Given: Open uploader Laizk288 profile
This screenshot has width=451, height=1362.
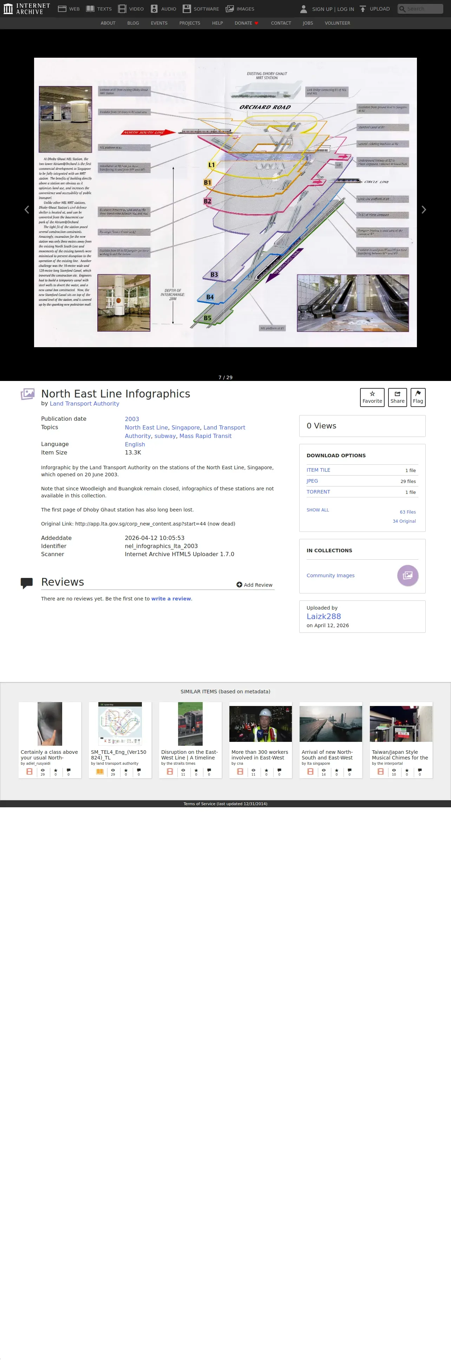Looking at the screenshot, I should click(x=324, y=617).
